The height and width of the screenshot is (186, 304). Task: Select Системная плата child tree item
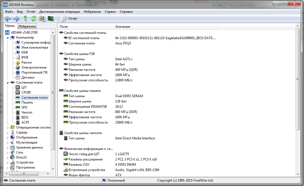(32, 97)
